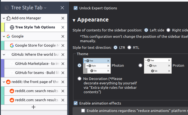Close the Tree Style Tab sidebar
The width and height of the screenshot is (188, 115).
point(62,8)
